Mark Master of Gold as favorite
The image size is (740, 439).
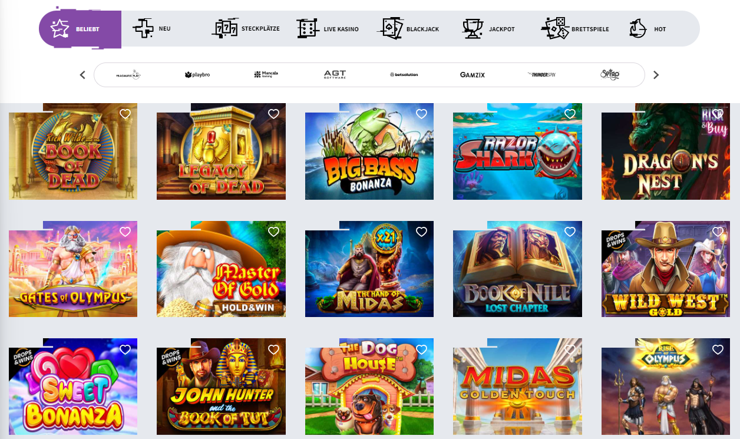pyautogui.click(x=273, y=232)
